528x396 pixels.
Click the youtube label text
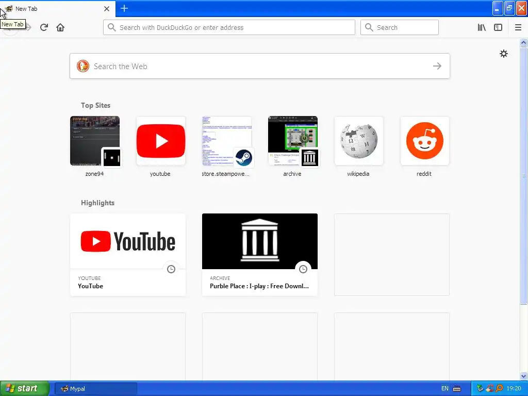160,174
